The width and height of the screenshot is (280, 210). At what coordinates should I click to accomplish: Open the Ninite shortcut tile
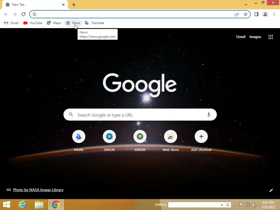(79, 141)
